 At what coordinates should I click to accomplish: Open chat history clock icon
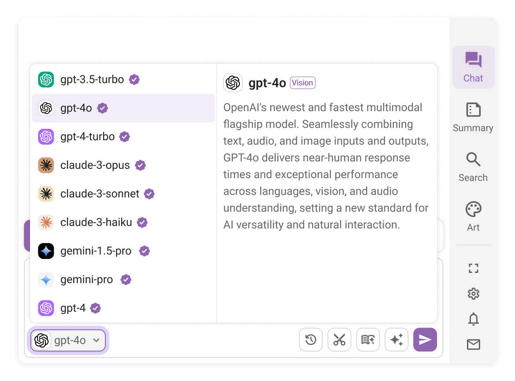[x=311, y=339]
